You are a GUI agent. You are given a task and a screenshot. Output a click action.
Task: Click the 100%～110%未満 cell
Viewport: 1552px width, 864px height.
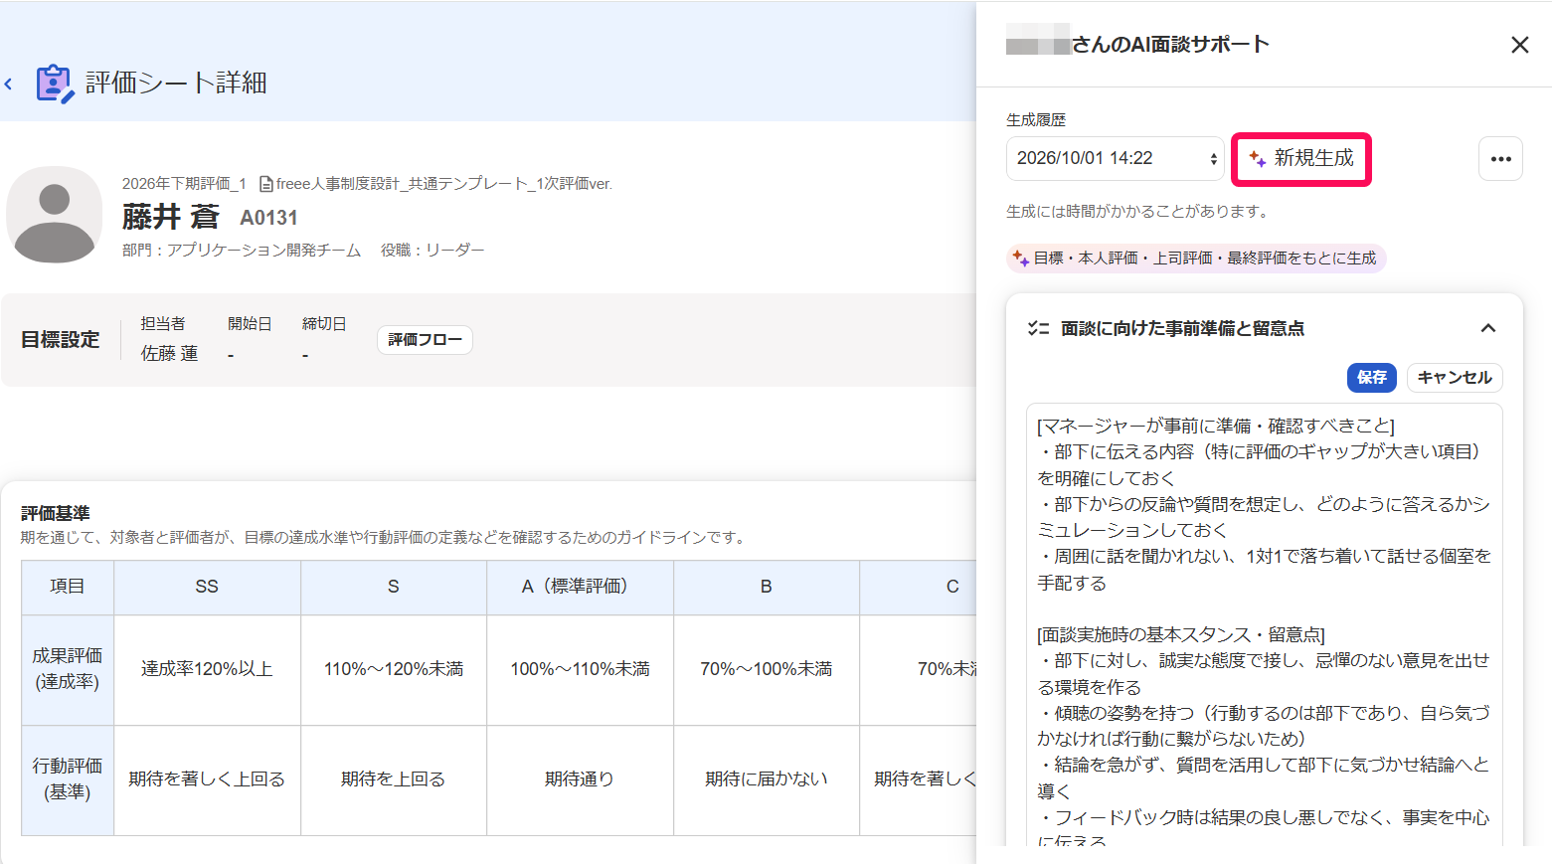pos(580,670)
